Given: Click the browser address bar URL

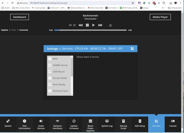Looking at the screenshot, I should pos(48,3).
